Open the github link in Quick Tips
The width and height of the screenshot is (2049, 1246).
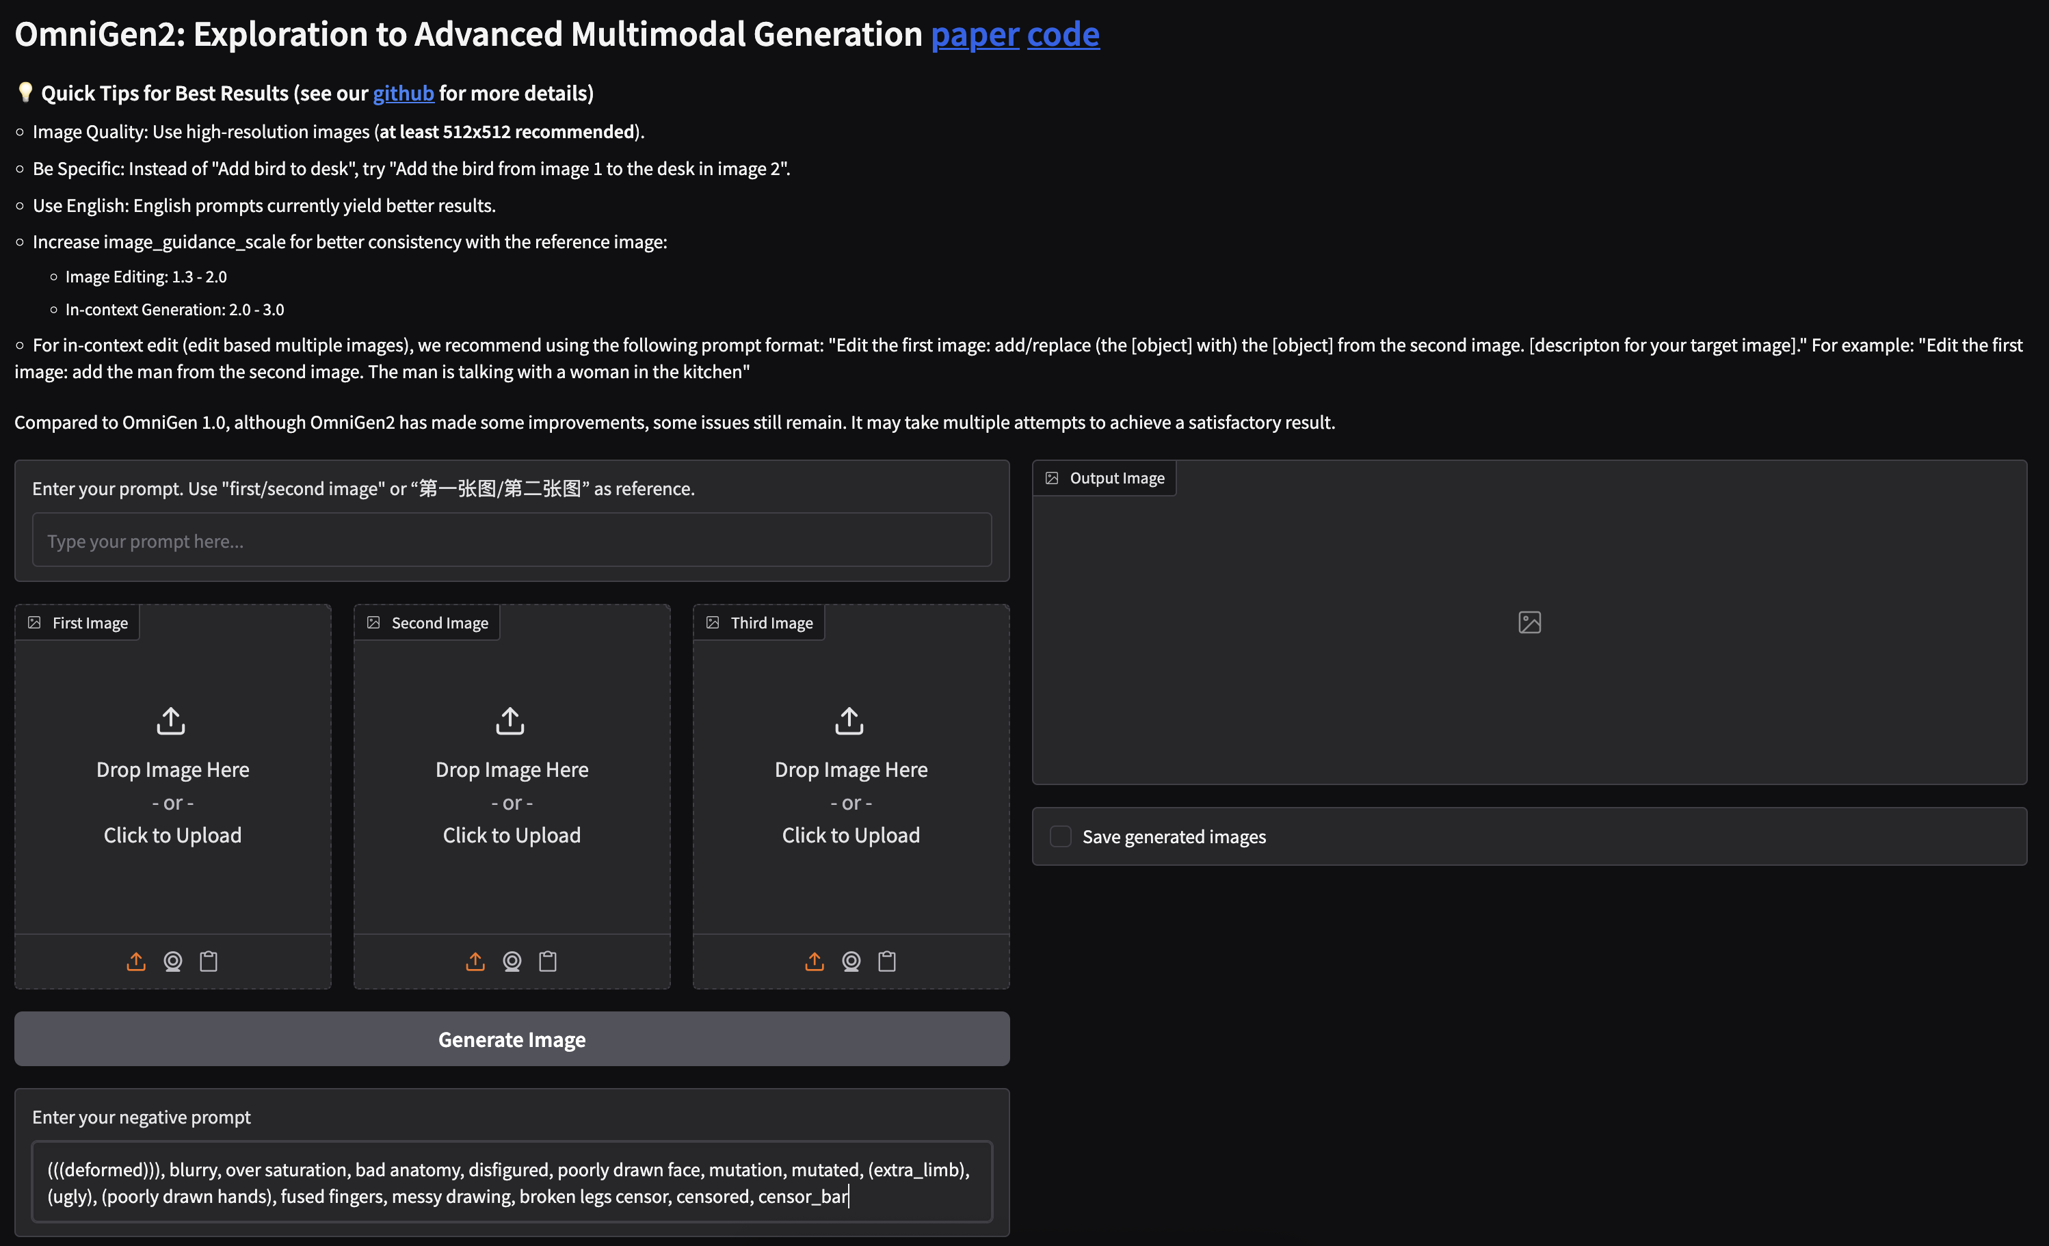[x=404, y=93]
